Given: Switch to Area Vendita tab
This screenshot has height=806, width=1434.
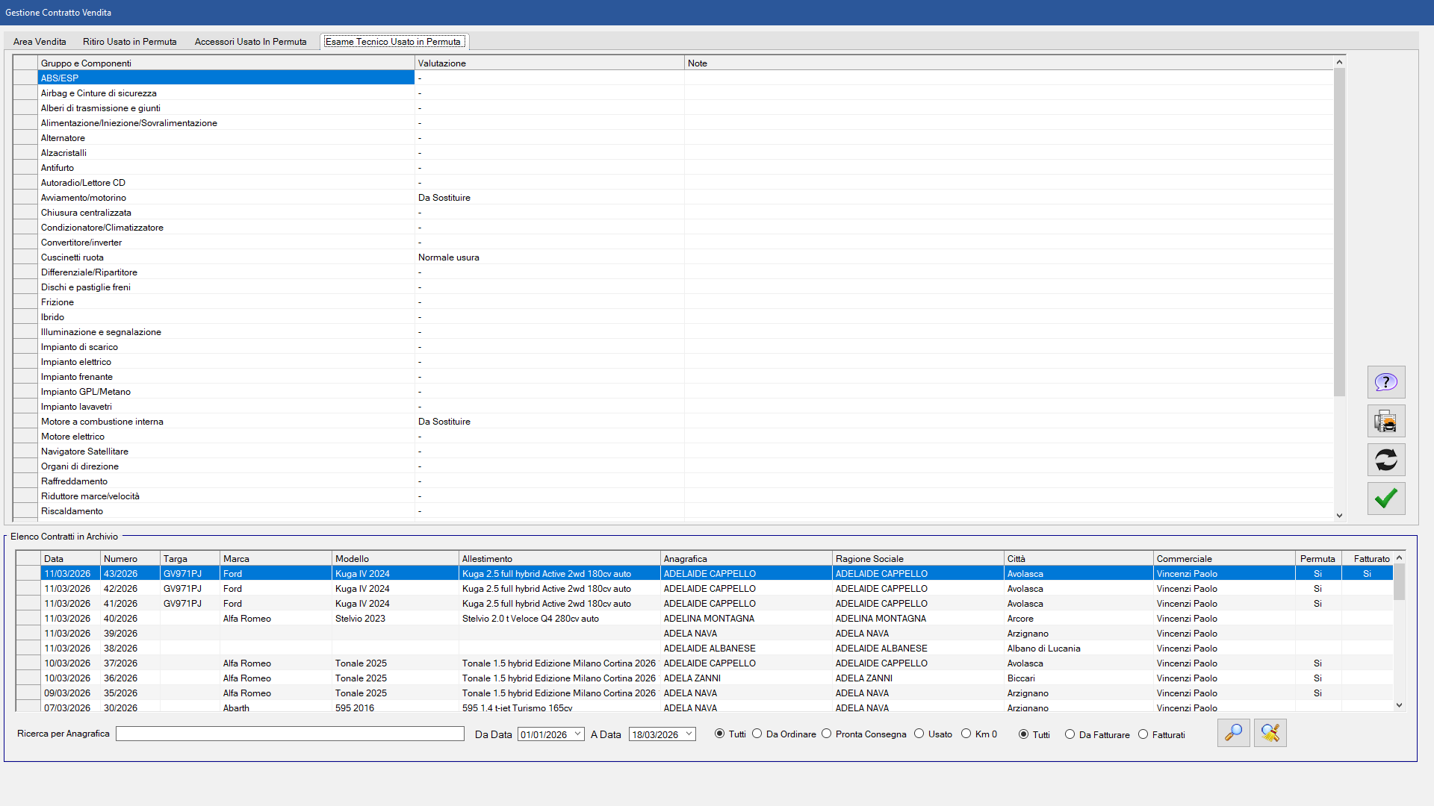Looking at the screenshot, I should pos(40,42).
